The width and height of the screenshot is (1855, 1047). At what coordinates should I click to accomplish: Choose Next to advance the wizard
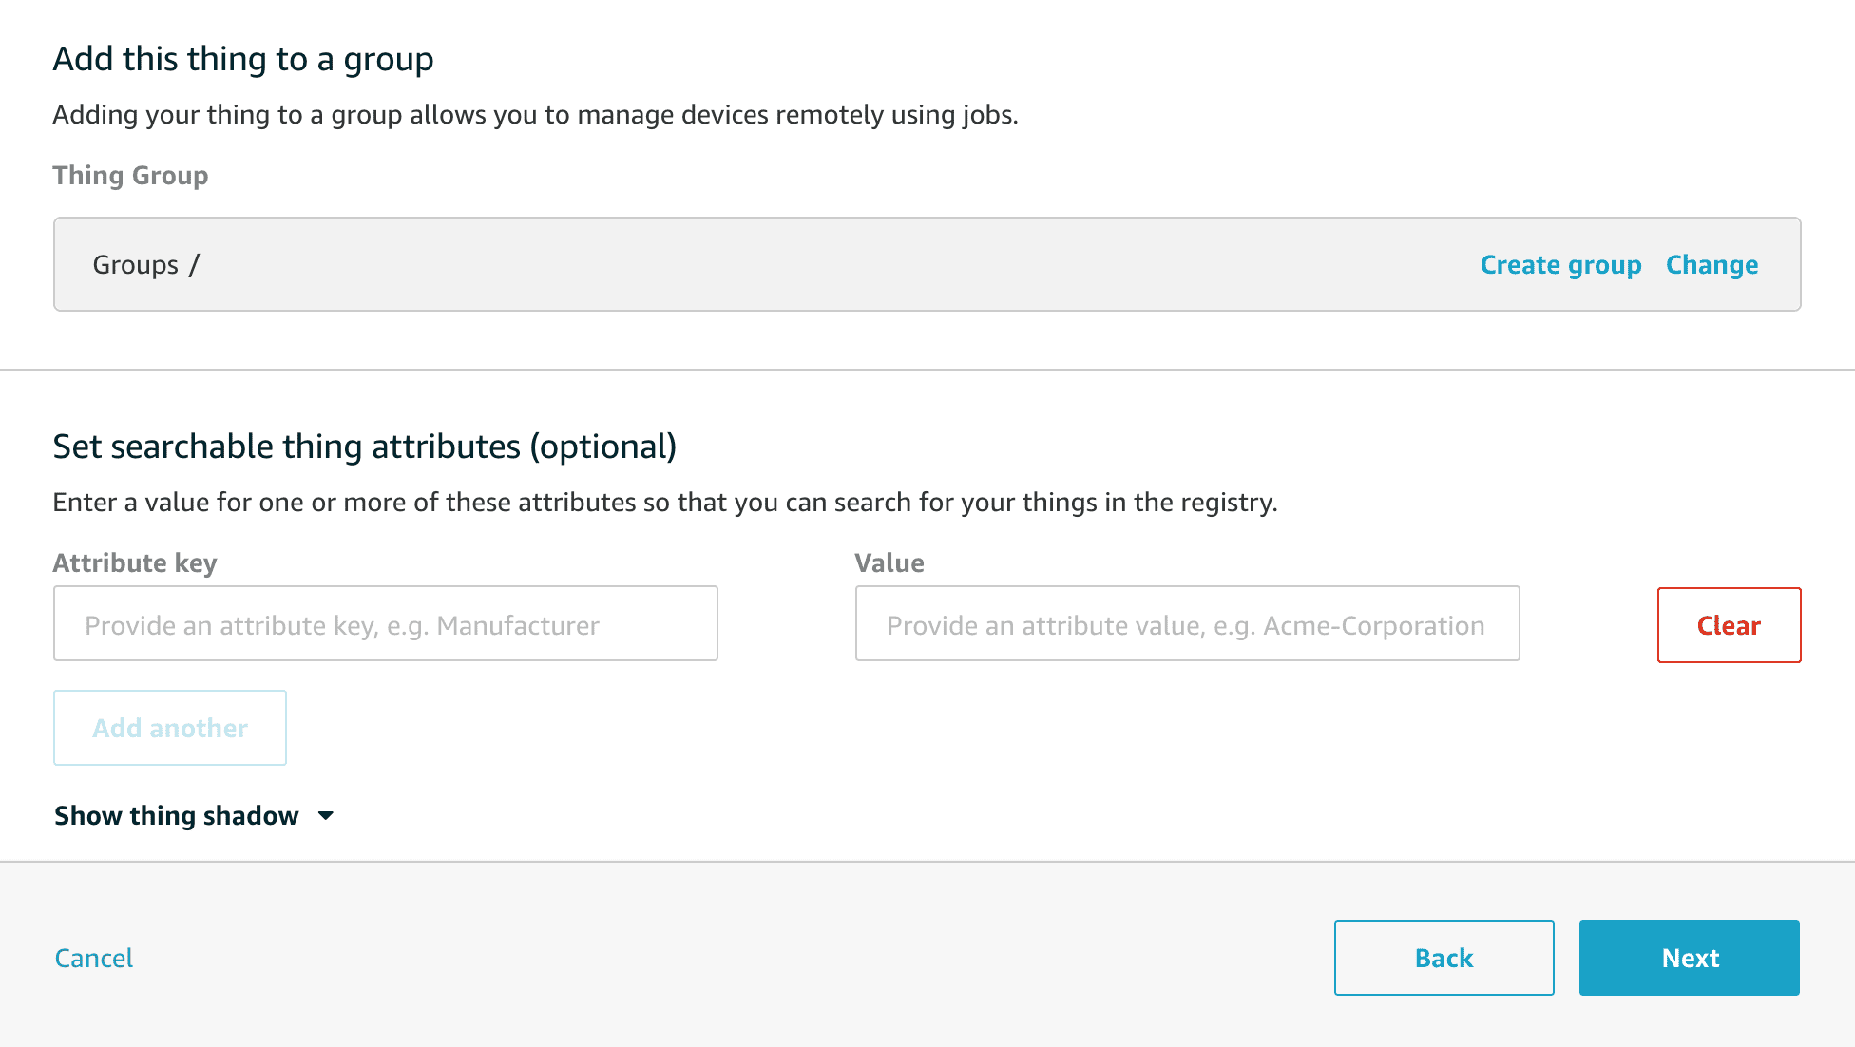tap(1690, 958)
